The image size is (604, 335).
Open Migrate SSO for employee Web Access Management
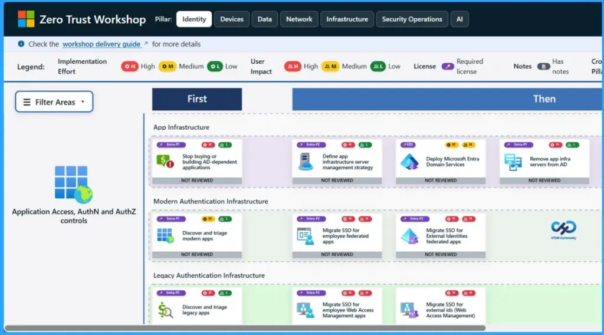[x=337, y=307]
